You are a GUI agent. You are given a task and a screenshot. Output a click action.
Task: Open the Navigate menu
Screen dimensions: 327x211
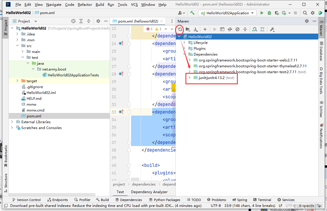tap(54, 4)
